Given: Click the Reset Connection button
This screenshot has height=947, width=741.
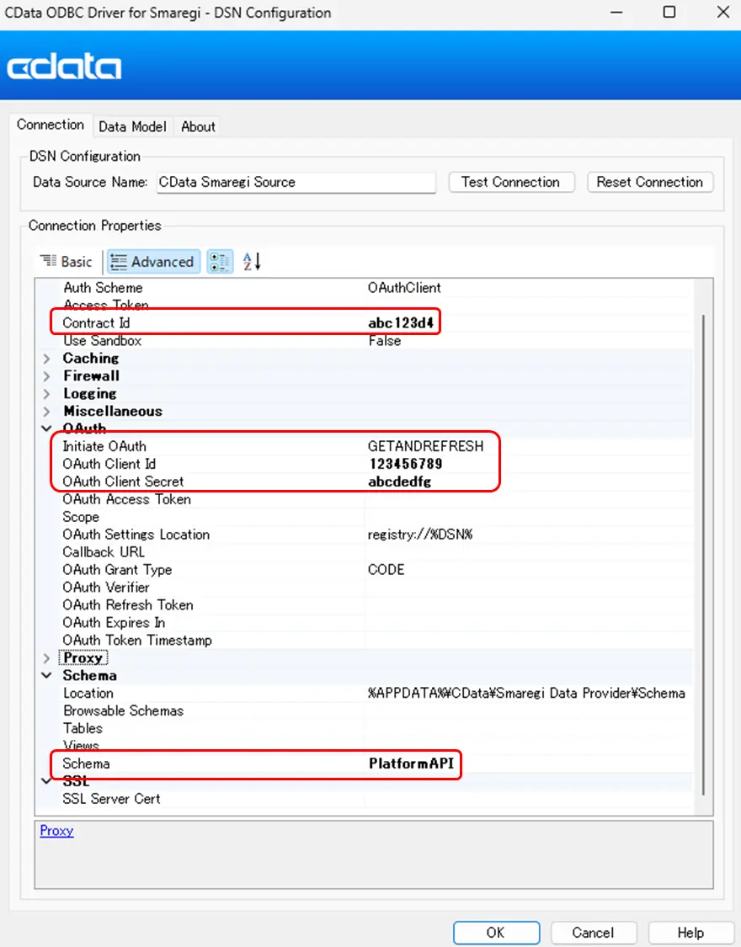Looking at the screenshot, I should click(650, 182).
